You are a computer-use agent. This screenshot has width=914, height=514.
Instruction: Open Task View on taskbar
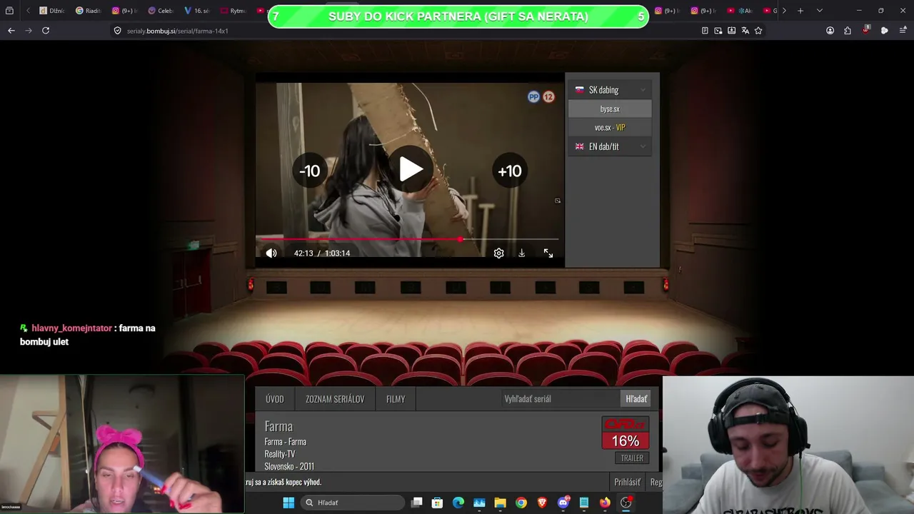pyautogui.click(x=417, y=503)
